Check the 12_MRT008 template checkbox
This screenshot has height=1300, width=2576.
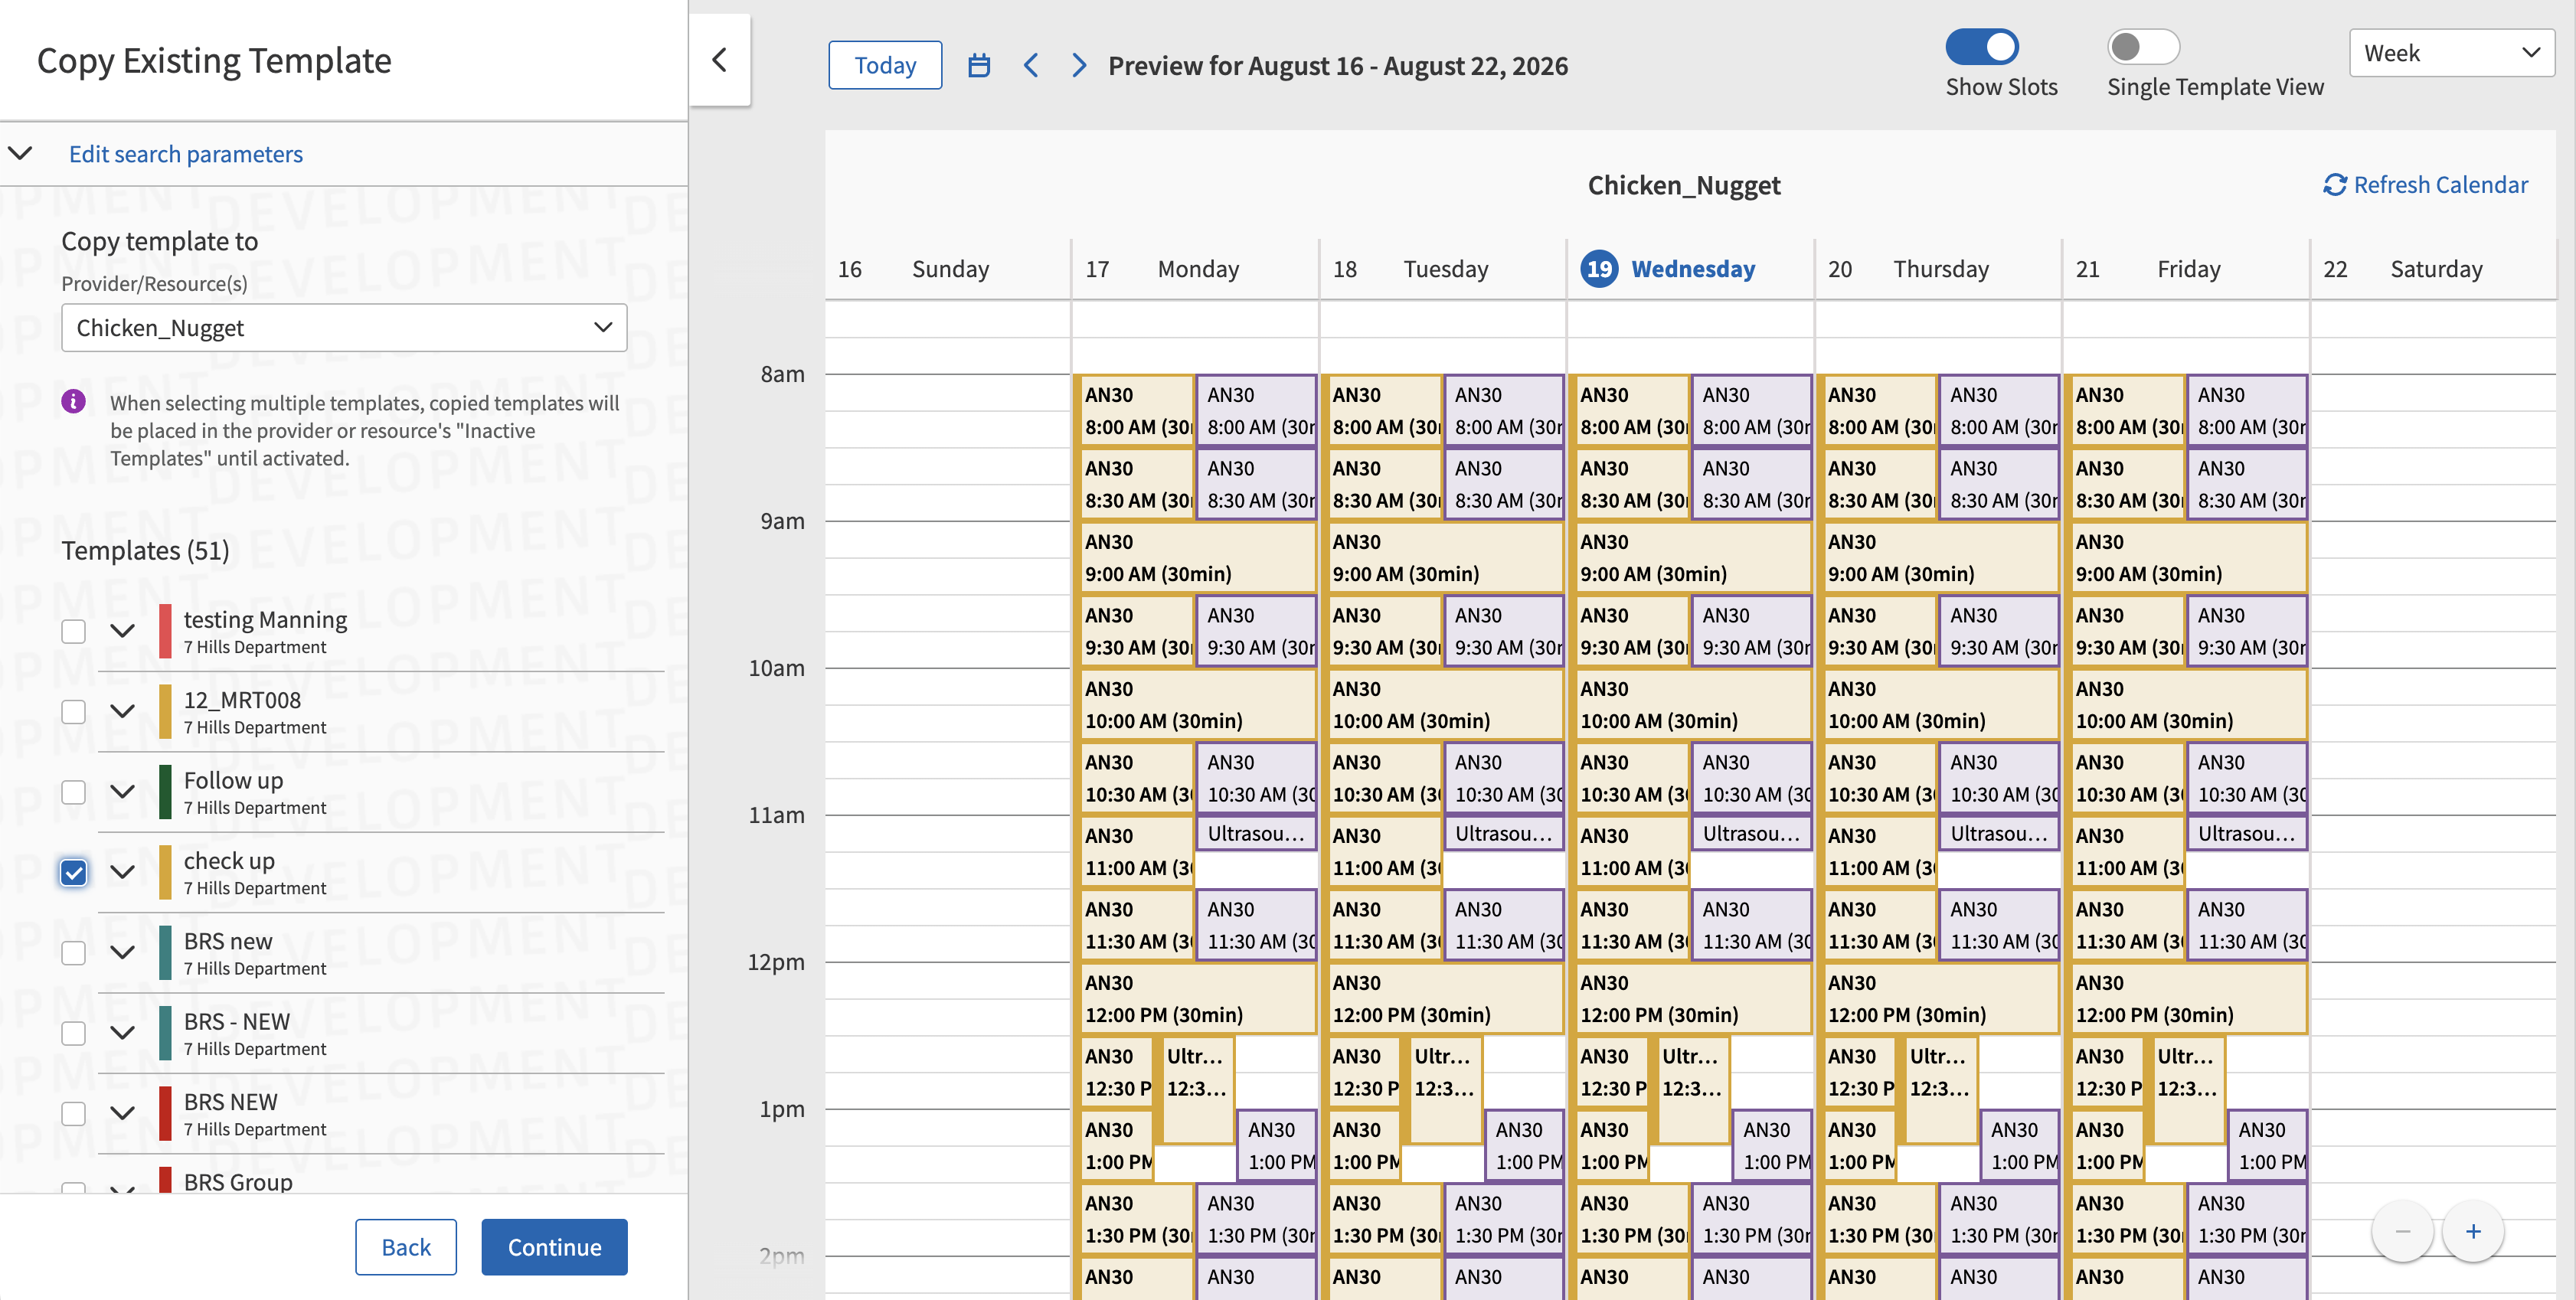click(73, 712)
